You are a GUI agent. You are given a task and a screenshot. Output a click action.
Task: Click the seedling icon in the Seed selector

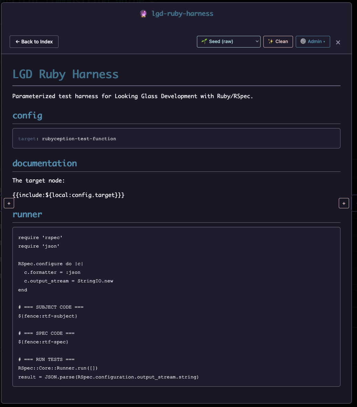[x=204, y=41]
